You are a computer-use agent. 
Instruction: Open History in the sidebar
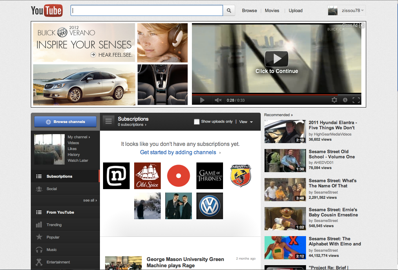(x=74, y=155)
